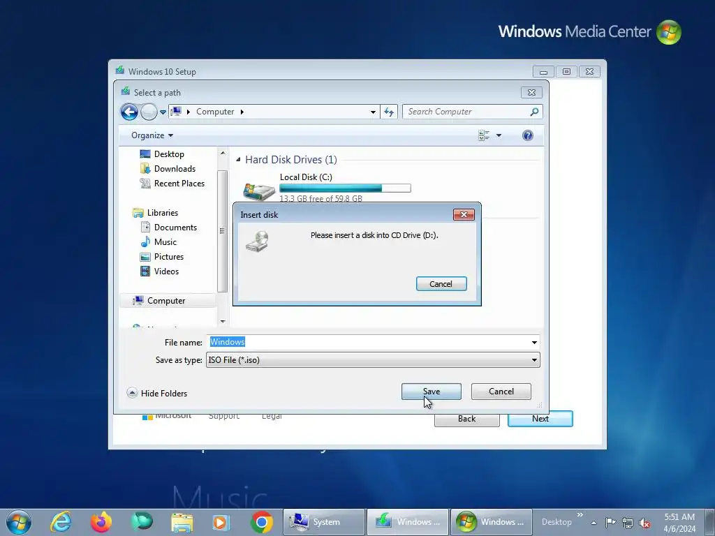Click the muted volume tray icon
Viewport: 715px width, 536px height.
[644, 523]
